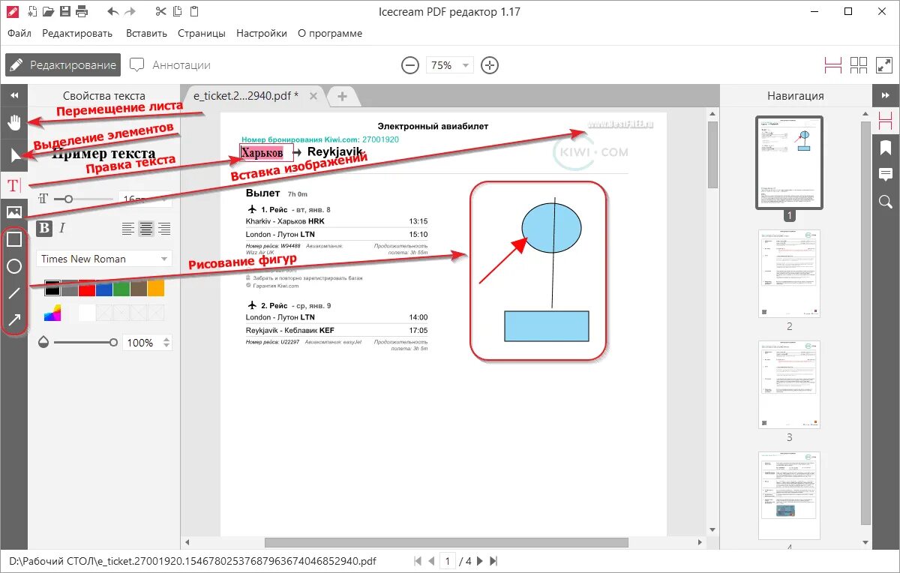Align text center
This screenshot has height=573, width=900.
coord(146,229)
